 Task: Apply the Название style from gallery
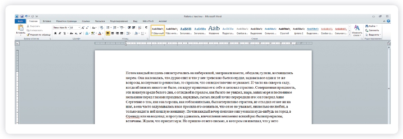coord(214,30)
